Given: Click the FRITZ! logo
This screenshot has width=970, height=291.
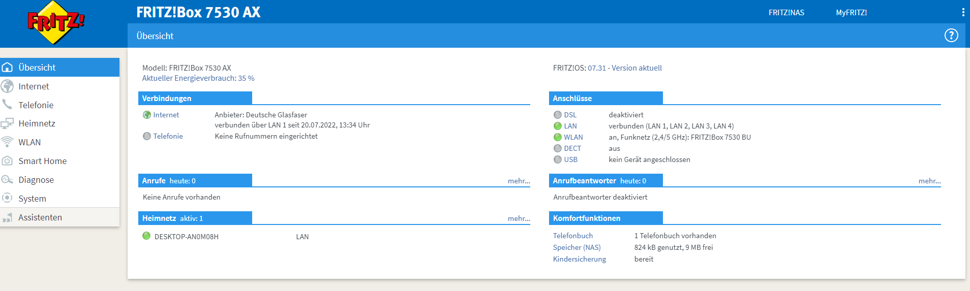Looking at the screenshot, I should (x=56, y=22).
